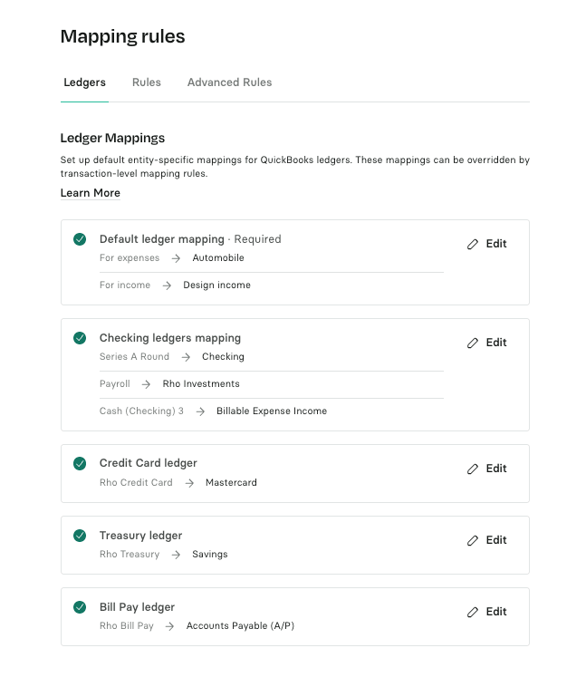Viewport: 586px width, 677px height.
Task: Click the Rho Investments mapping value
Action: (x=201, y=384)
